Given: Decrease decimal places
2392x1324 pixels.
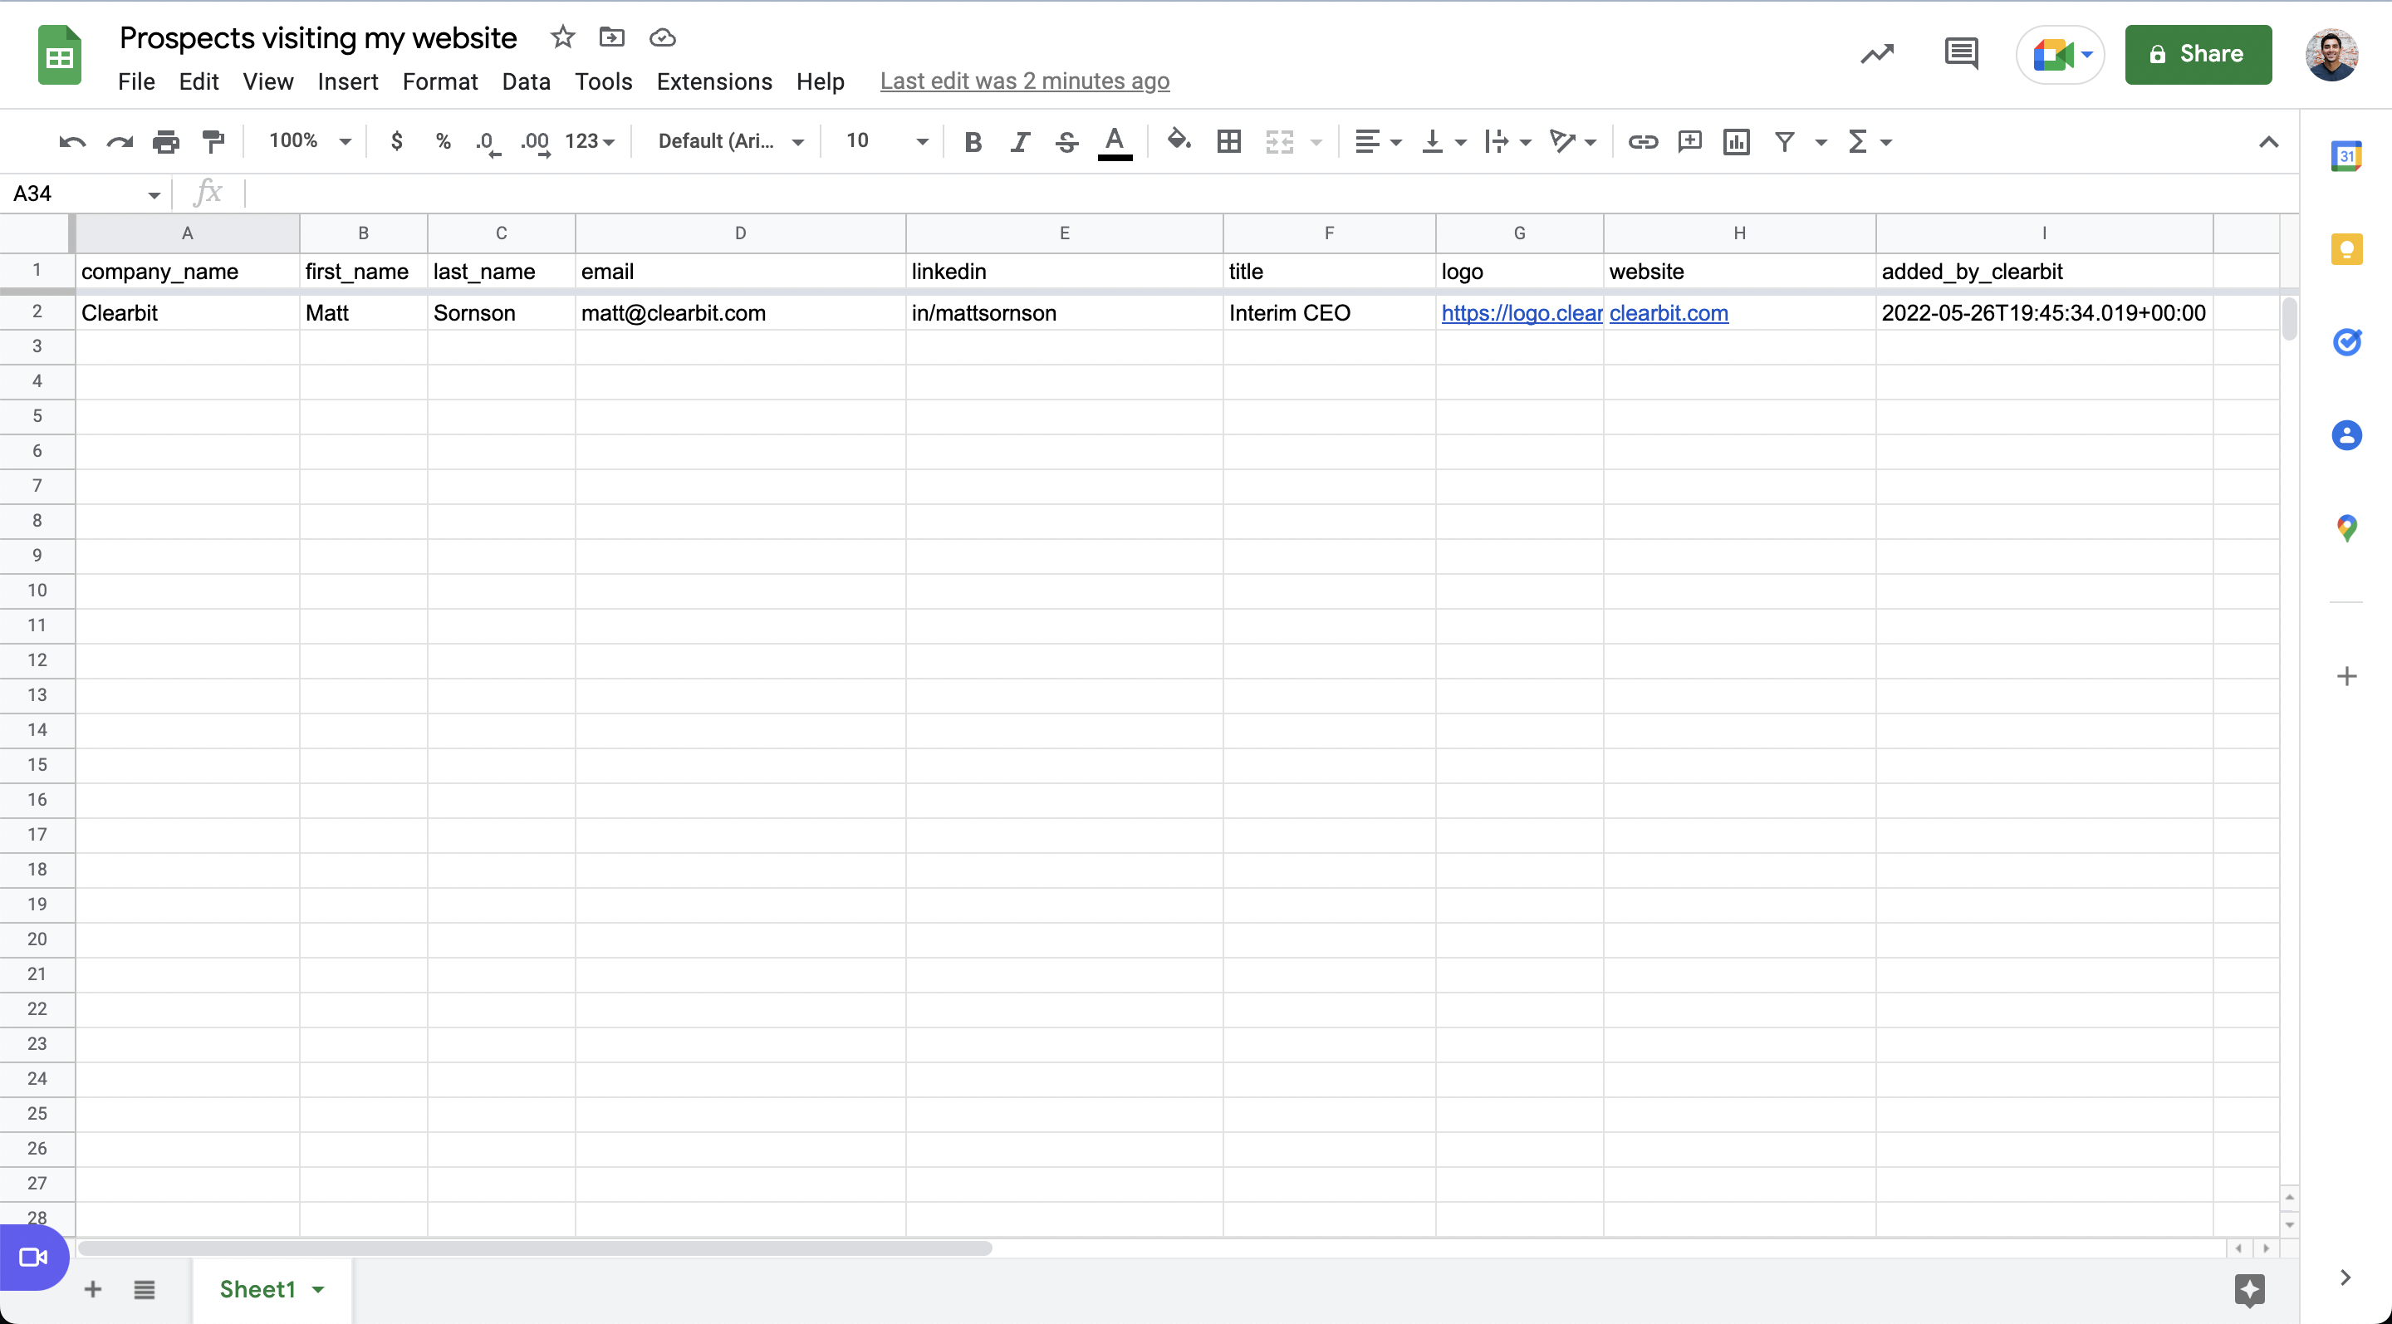Looking at the screenshot, I should [488, 143].
